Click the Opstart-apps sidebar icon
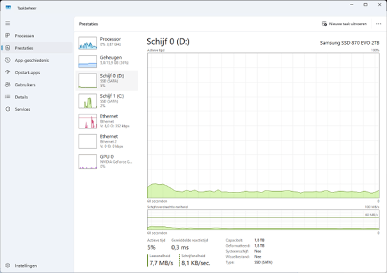This screenshot has width=387, height=273. point(8,72)
